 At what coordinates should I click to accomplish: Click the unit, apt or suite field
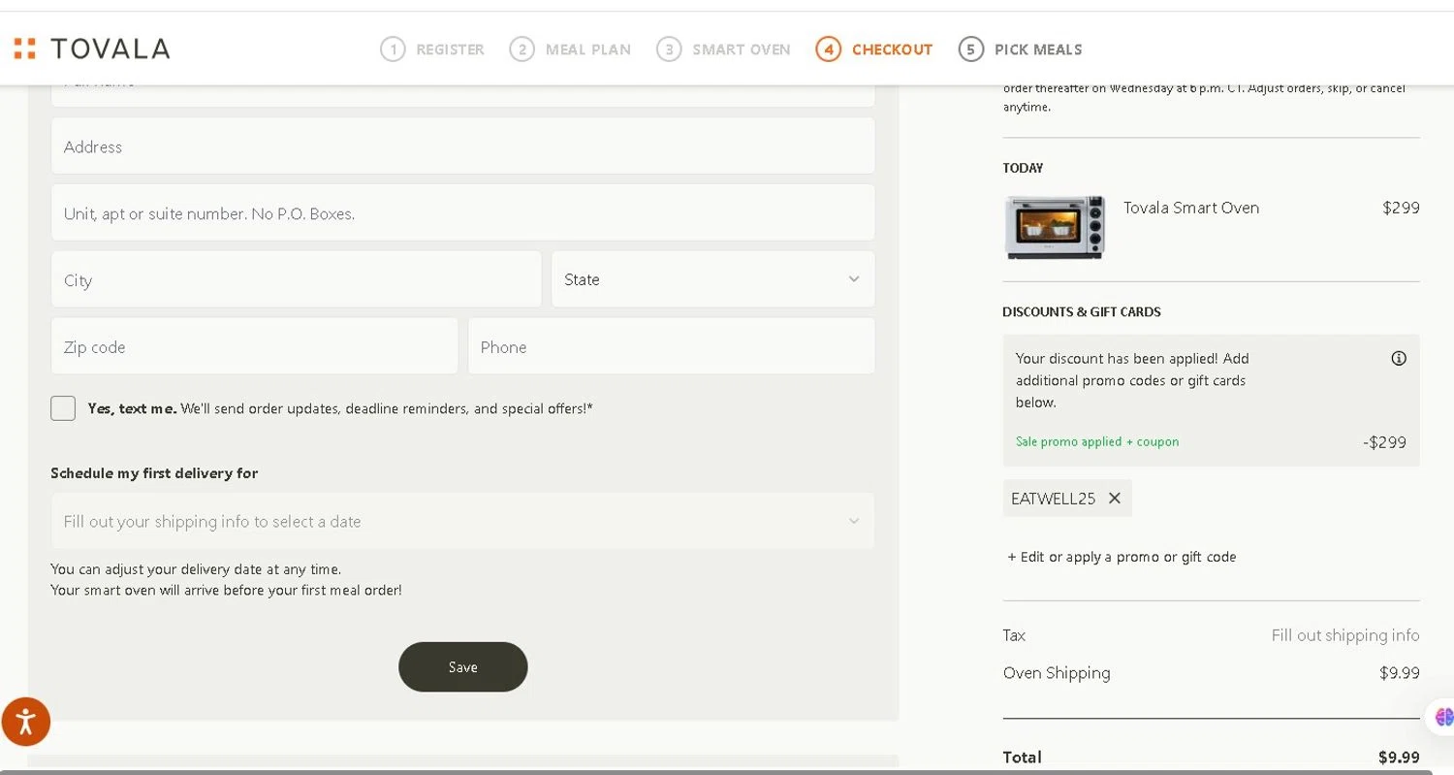point(463,212)
